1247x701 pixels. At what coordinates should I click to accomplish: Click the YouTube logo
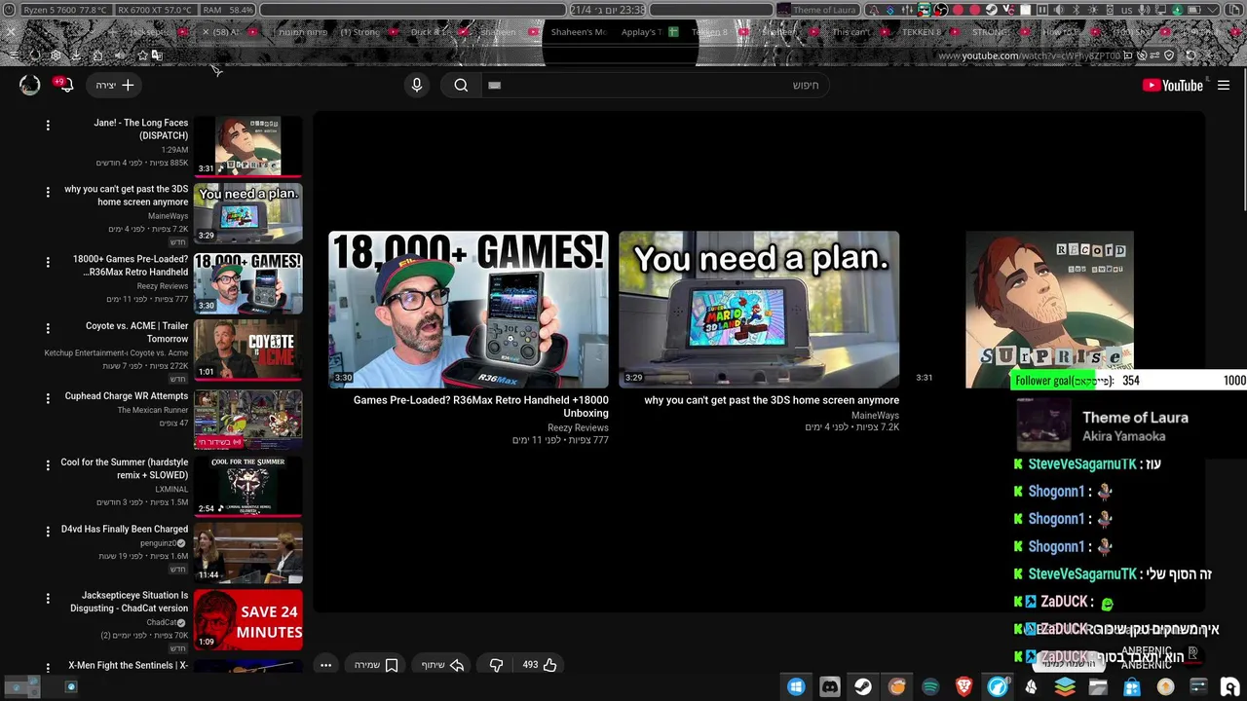(1173, 85)
